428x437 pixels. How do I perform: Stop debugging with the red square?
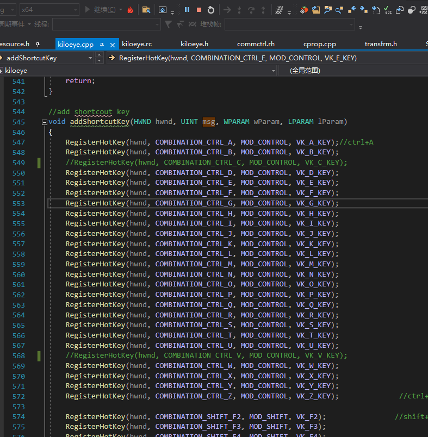click(x=199, y=10)
